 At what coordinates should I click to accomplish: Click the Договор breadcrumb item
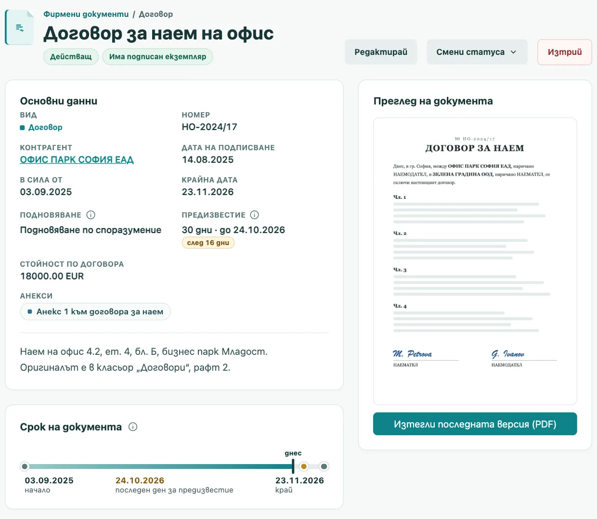point(156,14)
